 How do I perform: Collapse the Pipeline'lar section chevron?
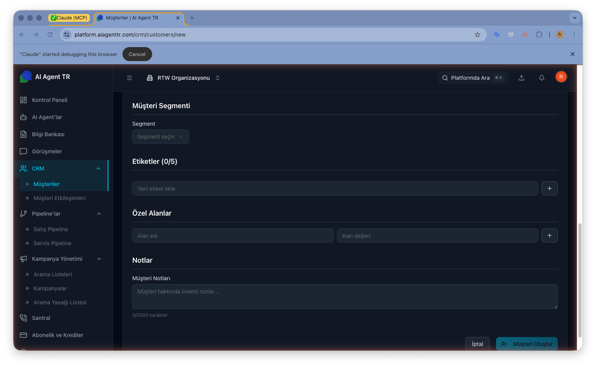click(99, 214)
